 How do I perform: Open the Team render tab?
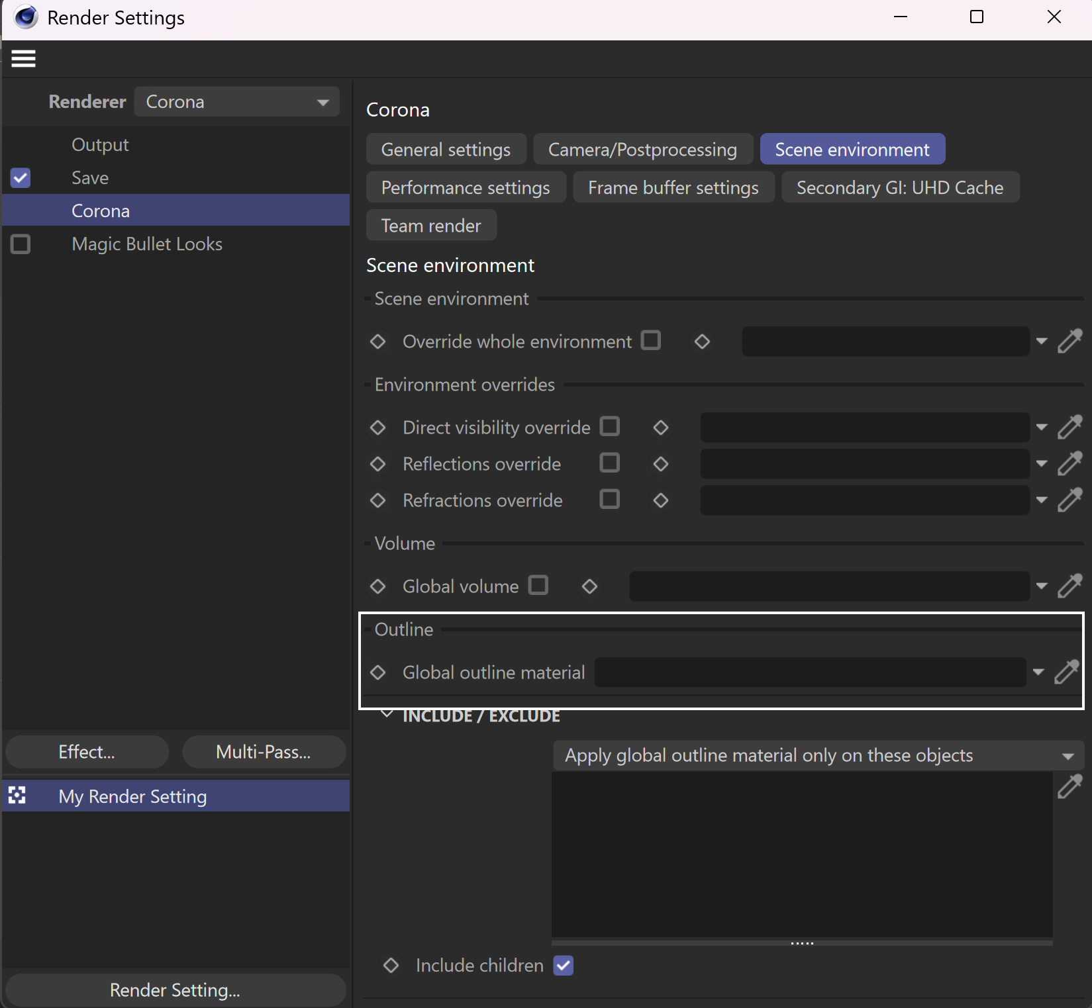coord(431,226)
